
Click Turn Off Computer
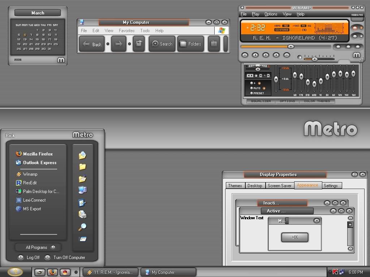click(x=65, y=258)
